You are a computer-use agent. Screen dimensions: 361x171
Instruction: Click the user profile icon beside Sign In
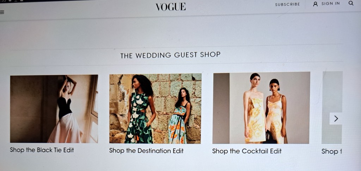[x=315, y=4]
